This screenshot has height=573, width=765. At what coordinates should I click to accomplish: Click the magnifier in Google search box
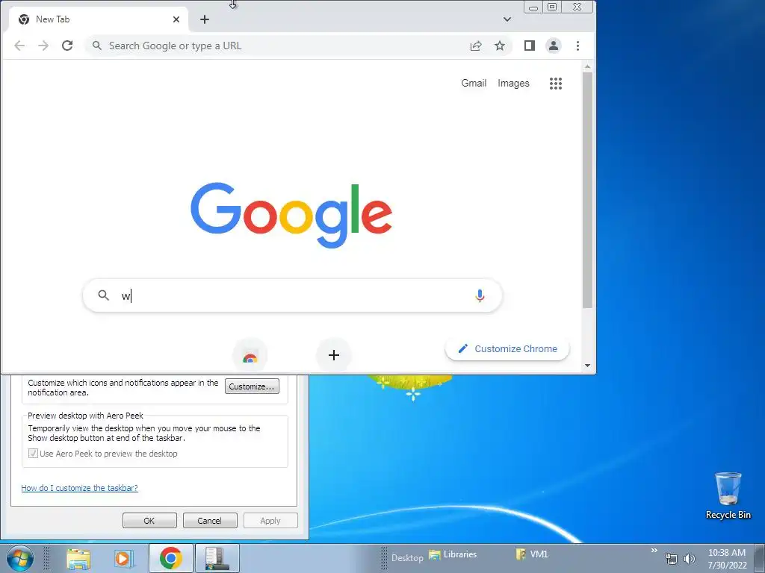[x=103, y=295]
